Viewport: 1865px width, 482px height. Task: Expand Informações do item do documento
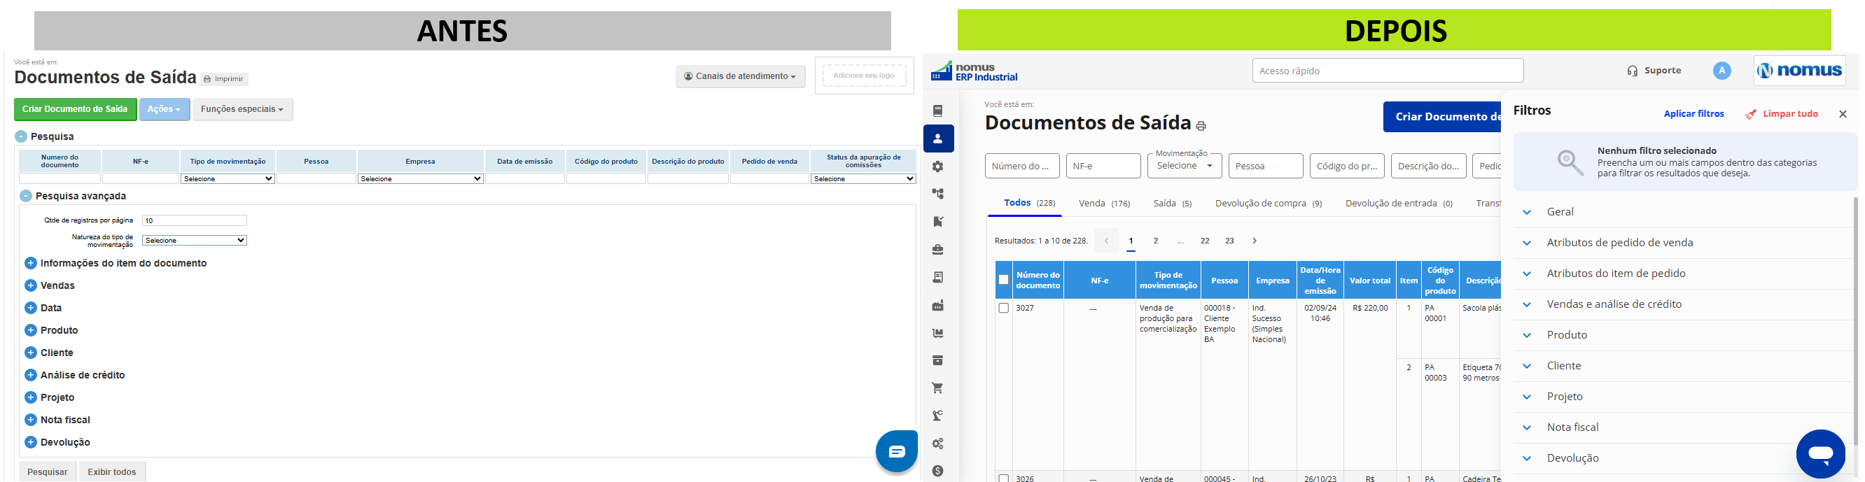(x=30, y=264)
